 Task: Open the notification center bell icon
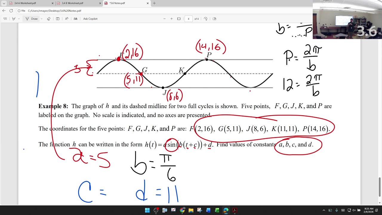376,210
